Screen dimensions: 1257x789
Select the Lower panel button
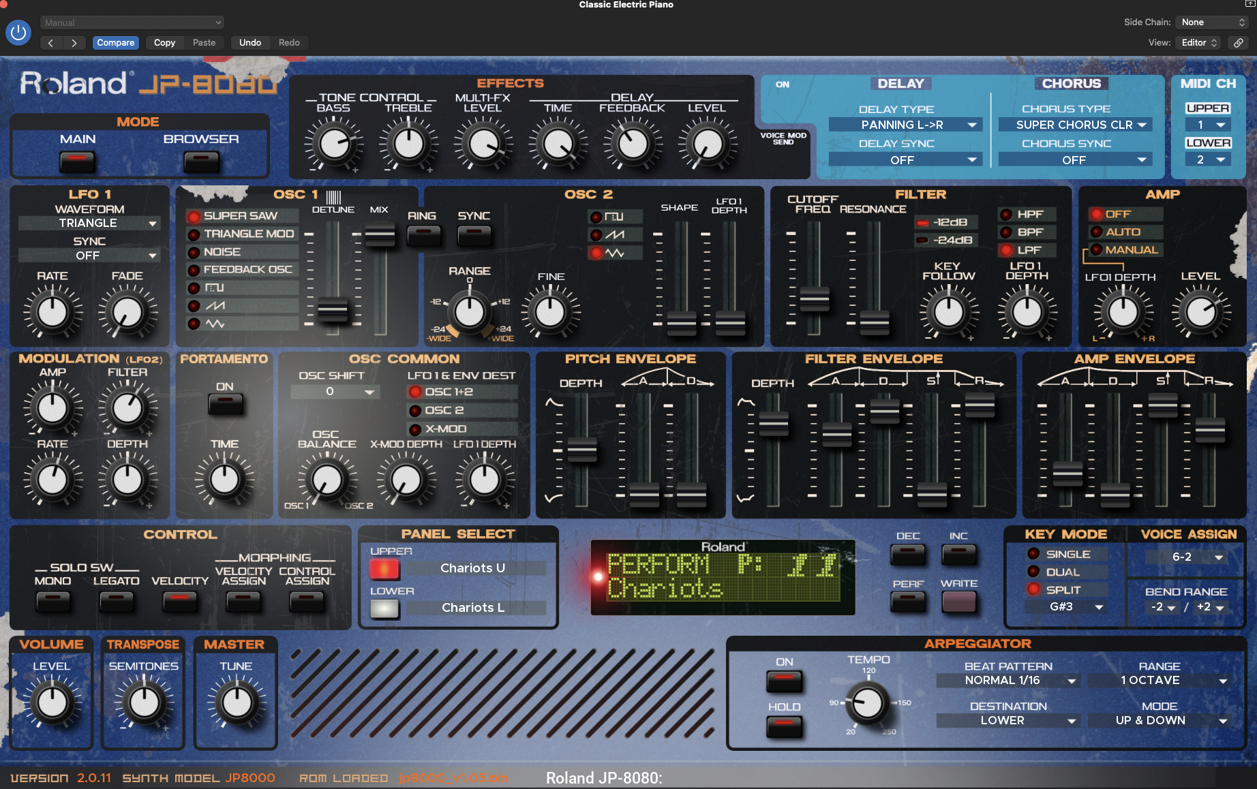[384, 608]
